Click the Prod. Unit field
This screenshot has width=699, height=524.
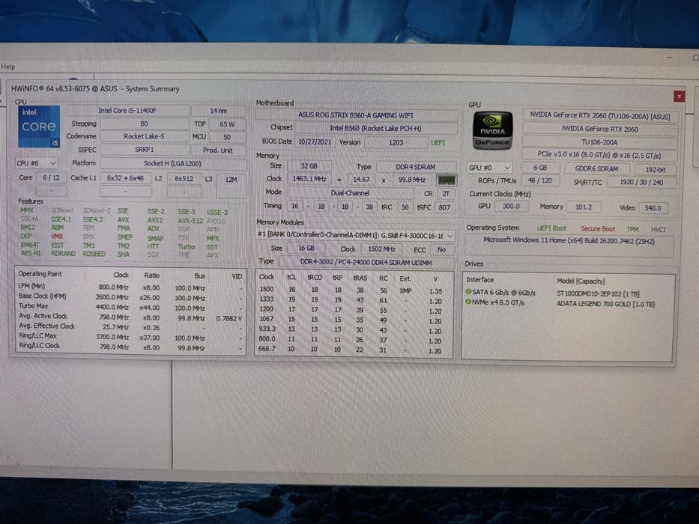coord(218,150)
